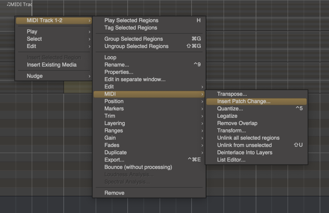The height and width of the screenshot is (213, 329).
Task: Open the Duplicate submenu
Action: coord(149,153)
